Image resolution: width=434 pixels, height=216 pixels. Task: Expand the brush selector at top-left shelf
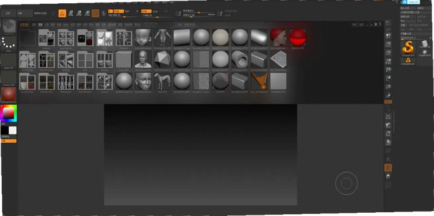tap(9, 26)
